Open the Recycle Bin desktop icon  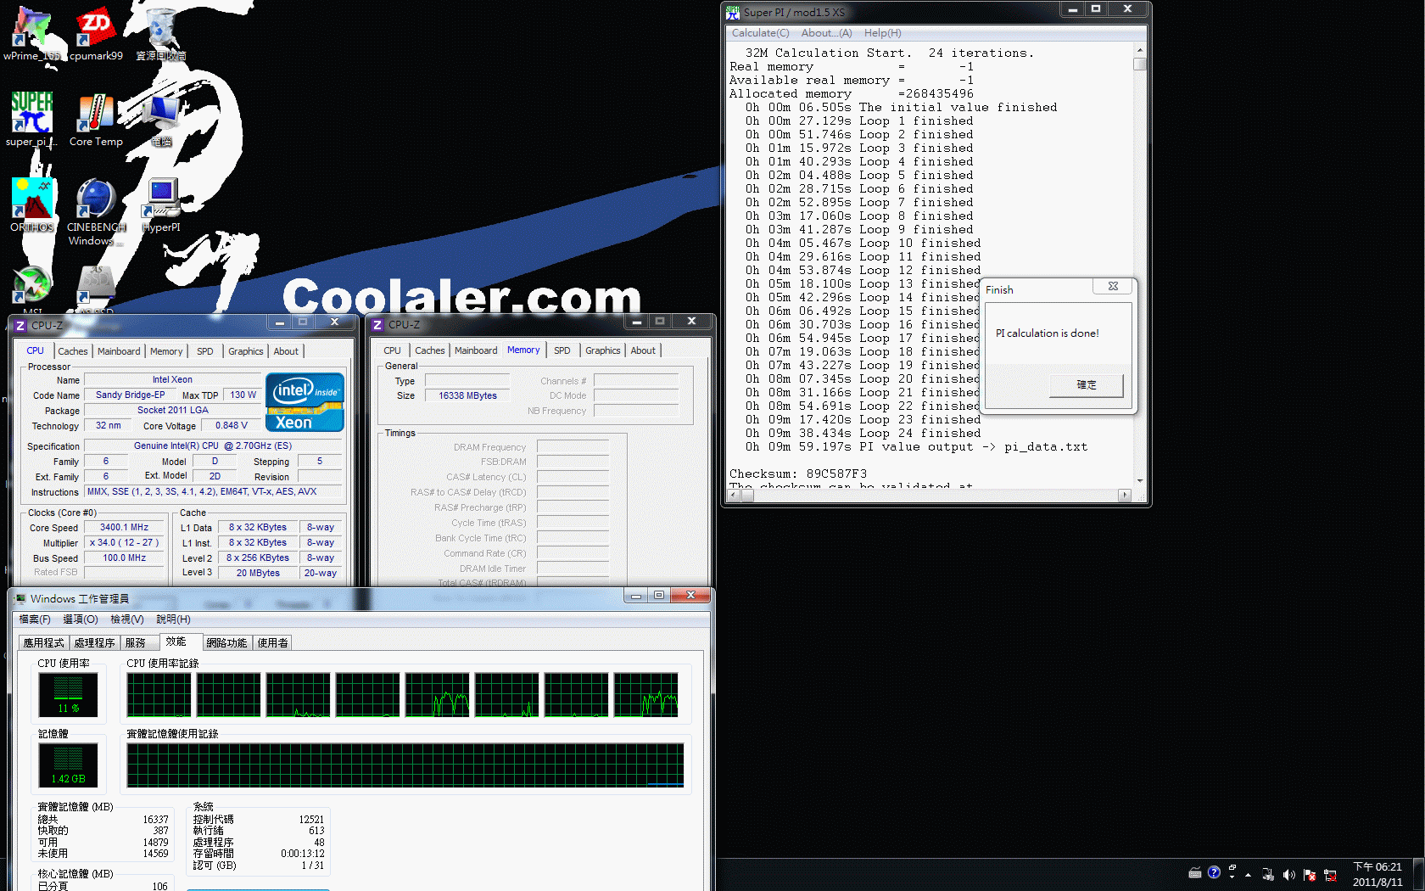coord(161,30)
